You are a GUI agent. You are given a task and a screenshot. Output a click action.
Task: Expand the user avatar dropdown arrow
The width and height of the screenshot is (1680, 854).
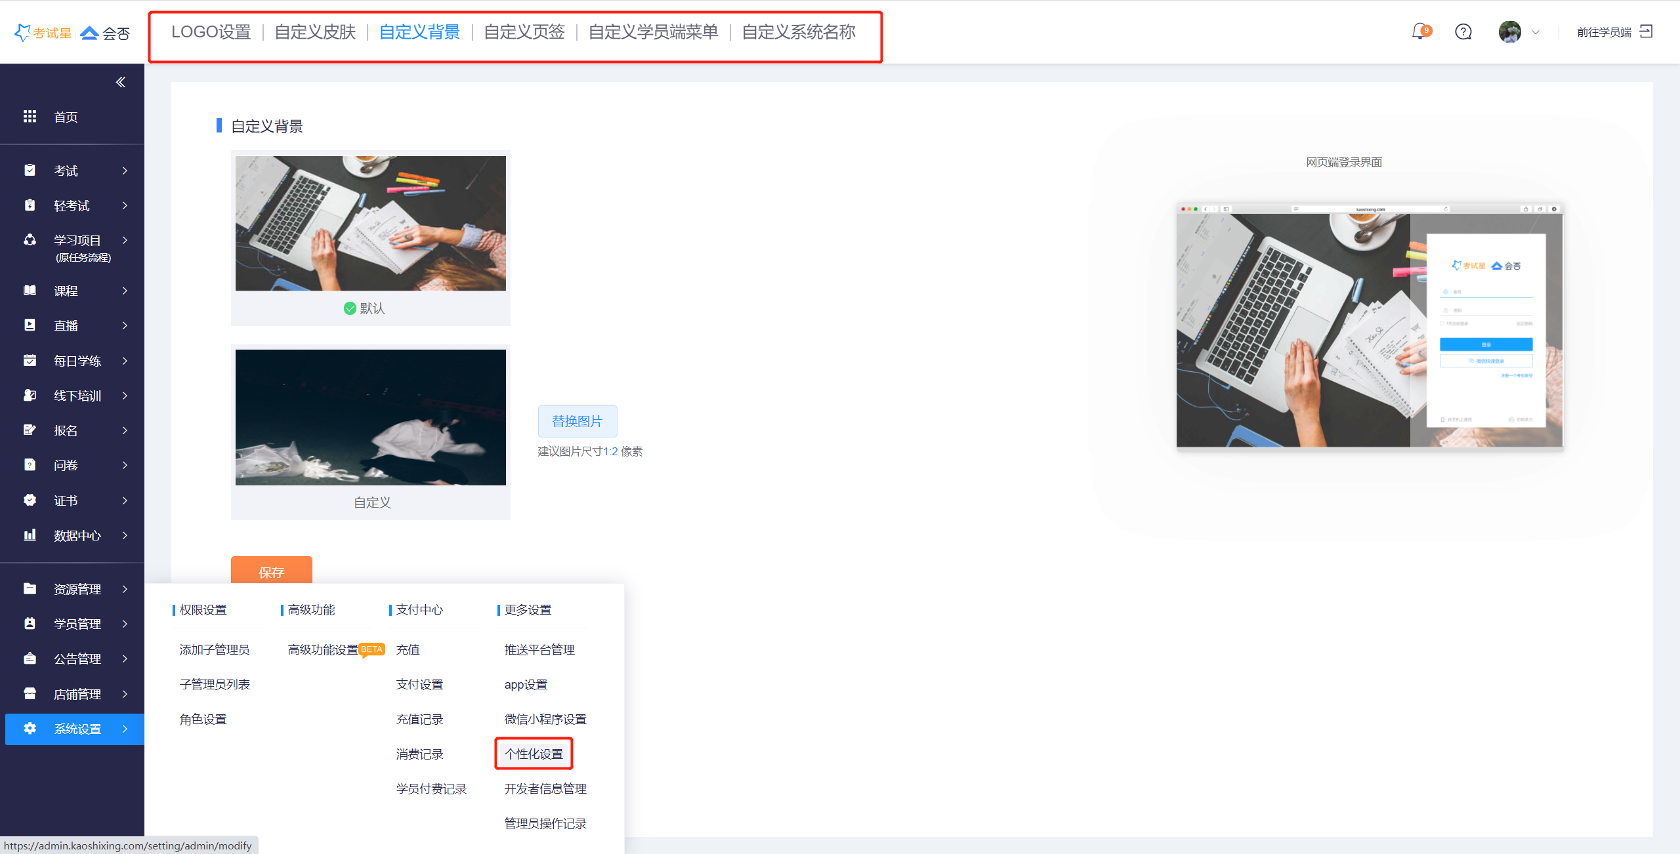tap(1535, 32)
